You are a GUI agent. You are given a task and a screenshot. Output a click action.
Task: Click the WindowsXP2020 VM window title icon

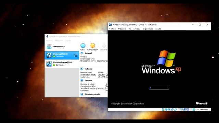[111, 25]
